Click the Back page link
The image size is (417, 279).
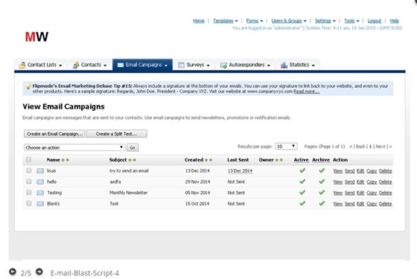[x=360, y=147]
